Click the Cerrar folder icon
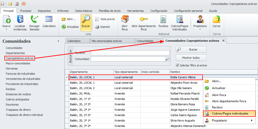Screen dimensions: 258x129 [217, 20]
